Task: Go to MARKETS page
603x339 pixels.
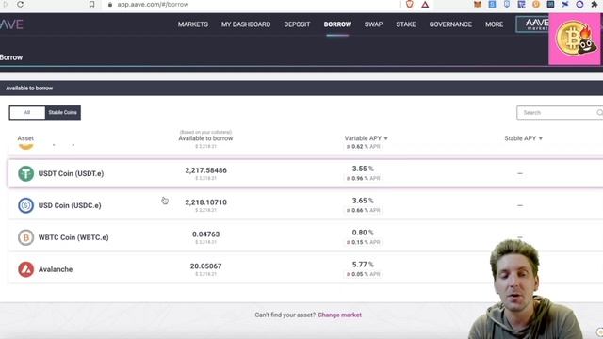Action: point(192,24)
